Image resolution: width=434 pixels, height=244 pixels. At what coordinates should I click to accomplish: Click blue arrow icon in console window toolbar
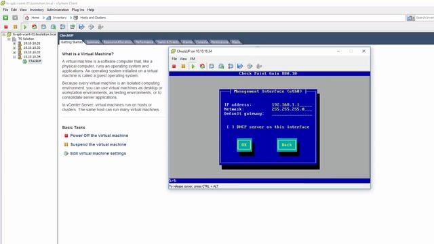[x=240, y=66]
